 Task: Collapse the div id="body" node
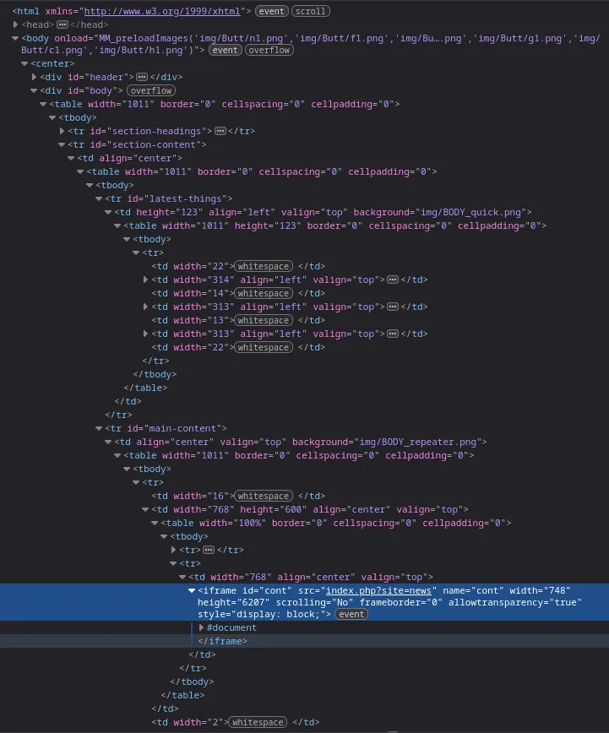34,90
